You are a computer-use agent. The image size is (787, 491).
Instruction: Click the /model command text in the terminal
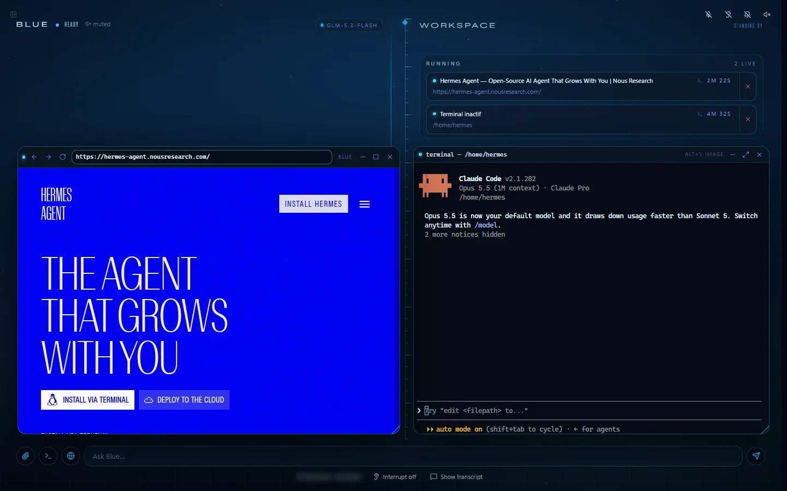[x=486, y=225]
